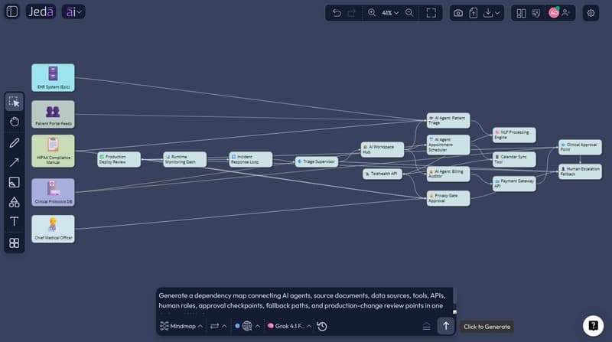Open the AI dropdown menu
The width and height of the screenshot is (612, 342).
[x=73, y=11]
